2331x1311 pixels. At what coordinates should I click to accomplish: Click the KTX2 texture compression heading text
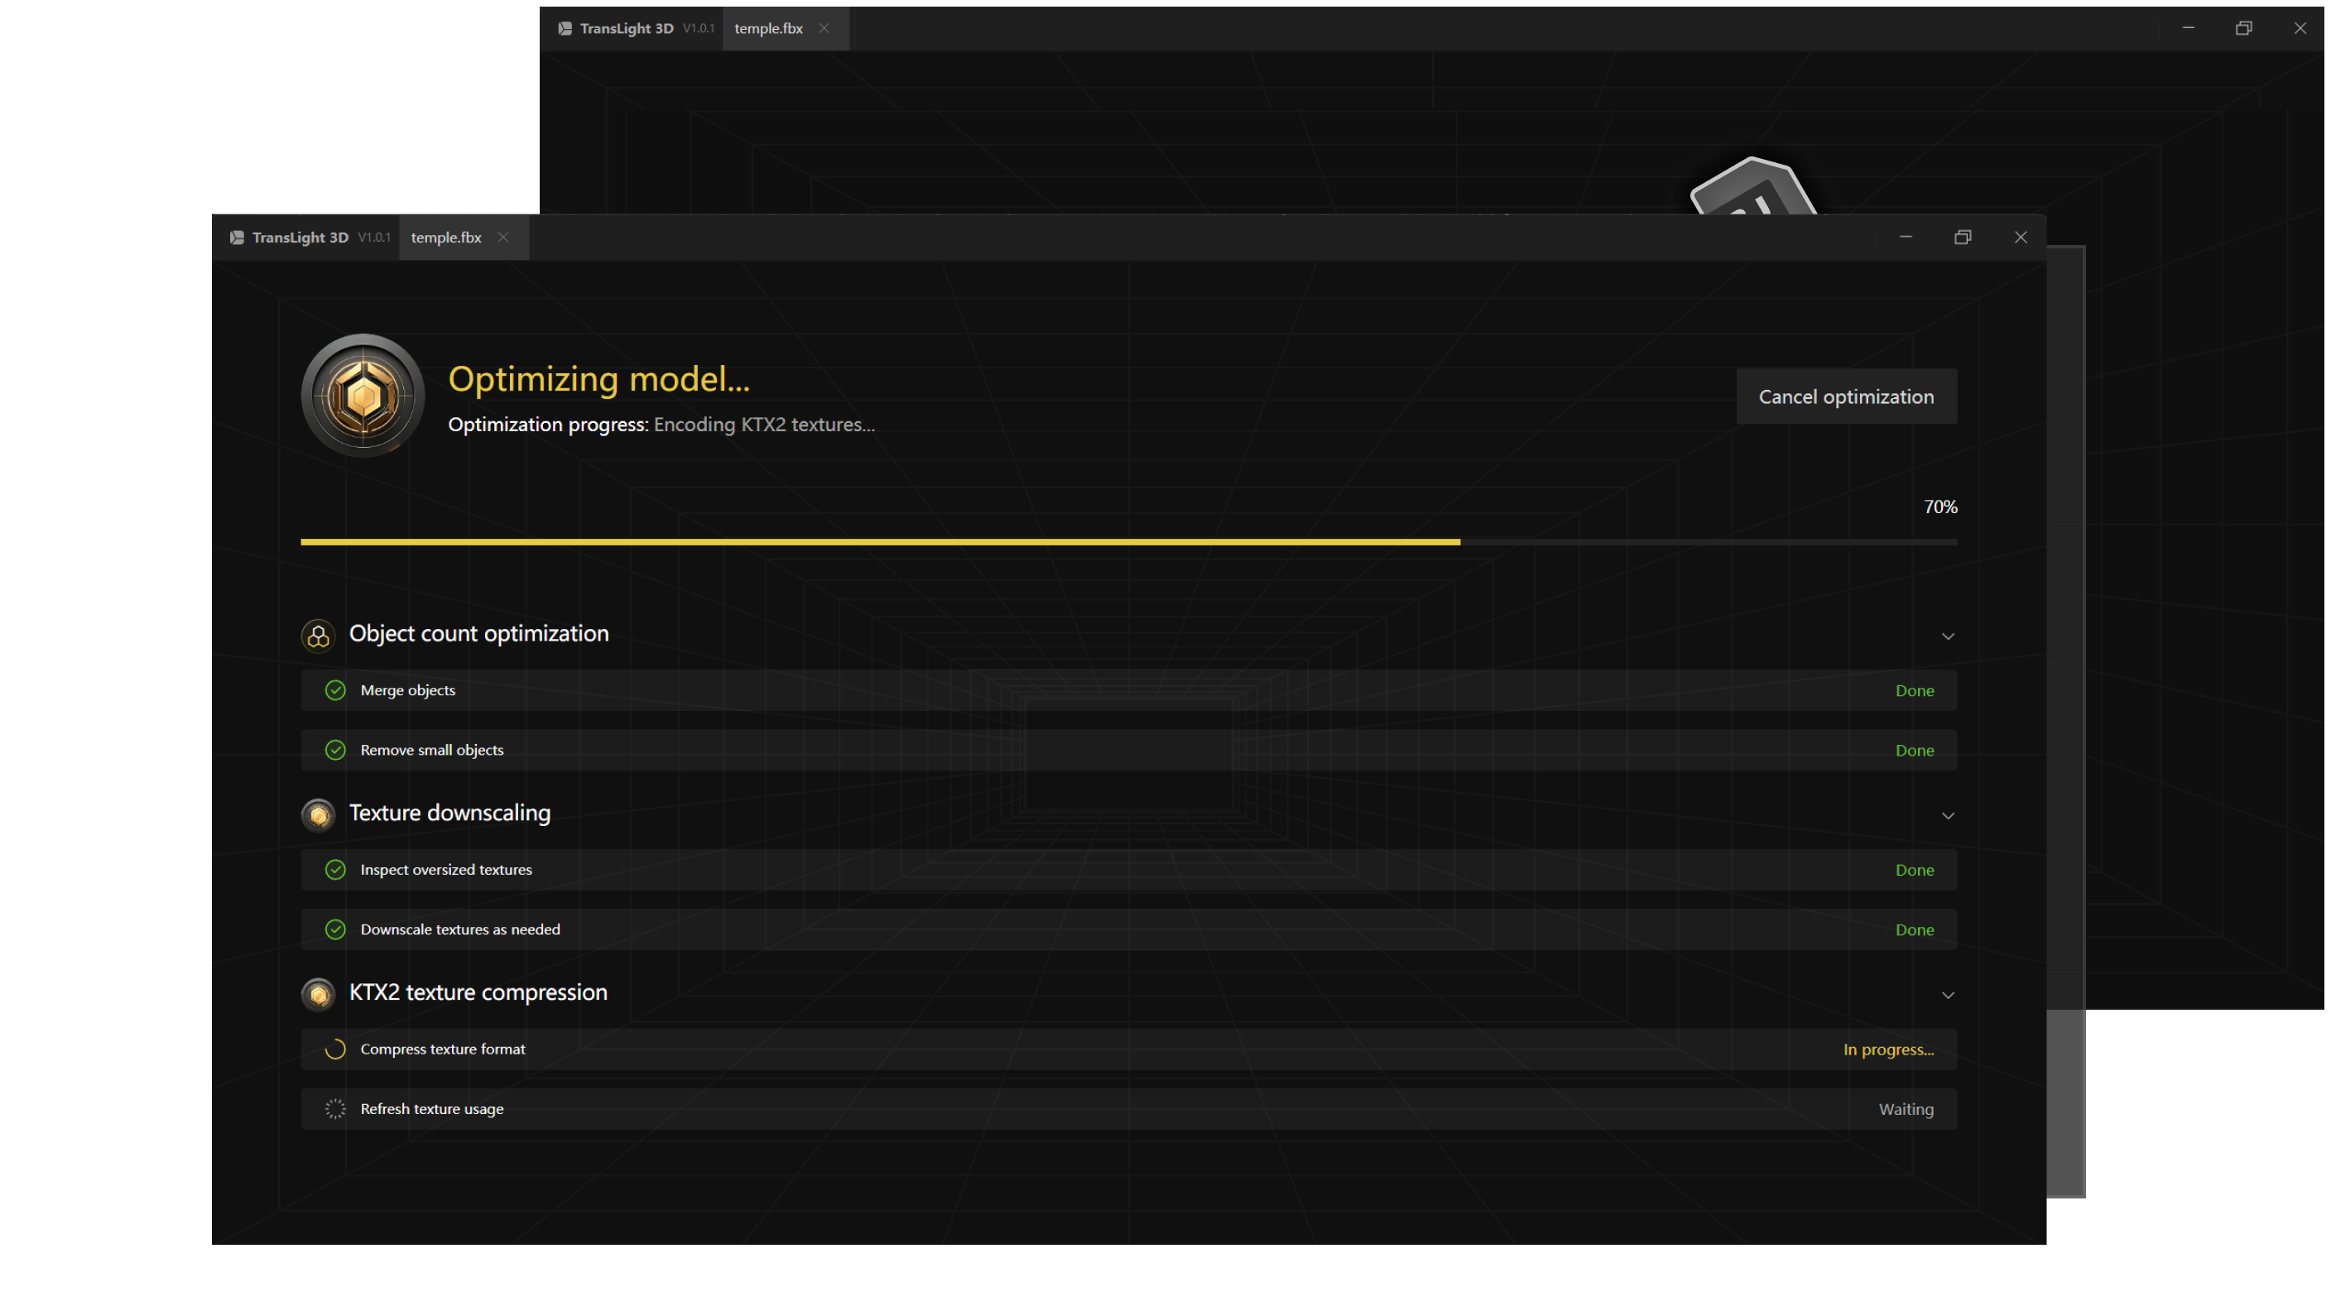478,992
